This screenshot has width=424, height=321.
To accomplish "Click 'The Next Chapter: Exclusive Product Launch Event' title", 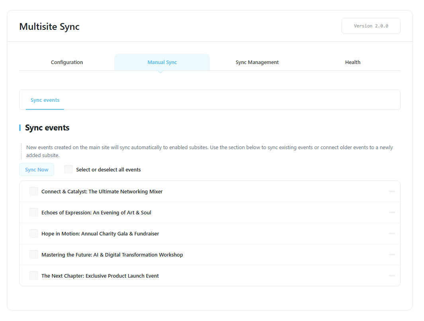I will (x=100, y=276).
